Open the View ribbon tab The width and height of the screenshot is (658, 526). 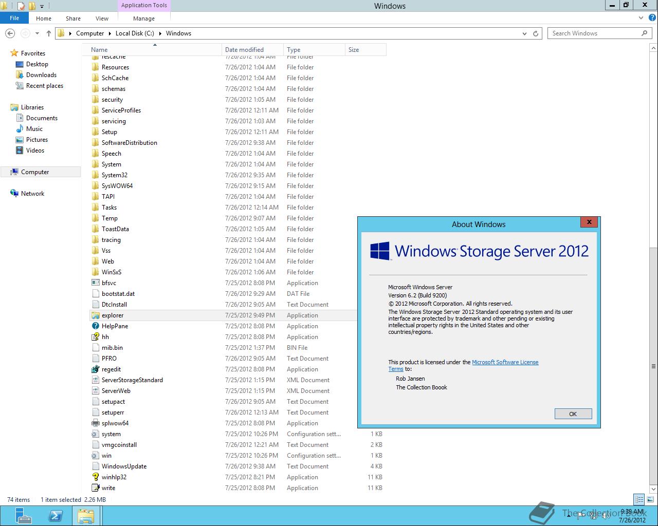click(102, 18)
